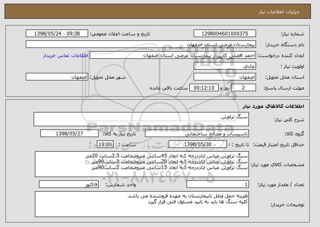Click the note هزینه حمل ونقل تابیمارستان

[188, 196]
